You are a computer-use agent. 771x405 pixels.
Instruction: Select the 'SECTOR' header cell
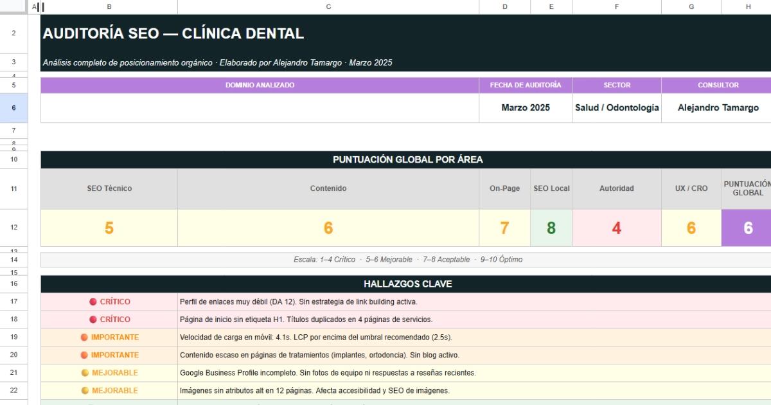tap(617, 85)
